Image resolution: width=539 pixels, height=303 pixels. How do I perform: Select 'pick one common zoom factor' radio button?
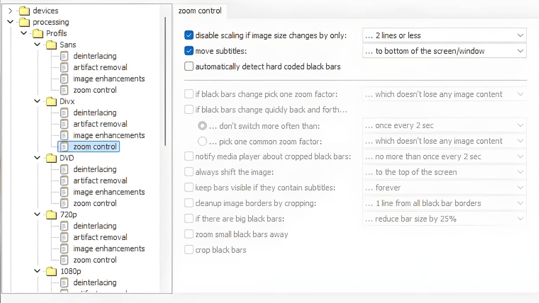pyautogui.click(x=202, y=142)
